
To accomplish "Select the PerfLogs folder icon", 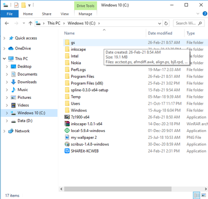I will [67, 69].
